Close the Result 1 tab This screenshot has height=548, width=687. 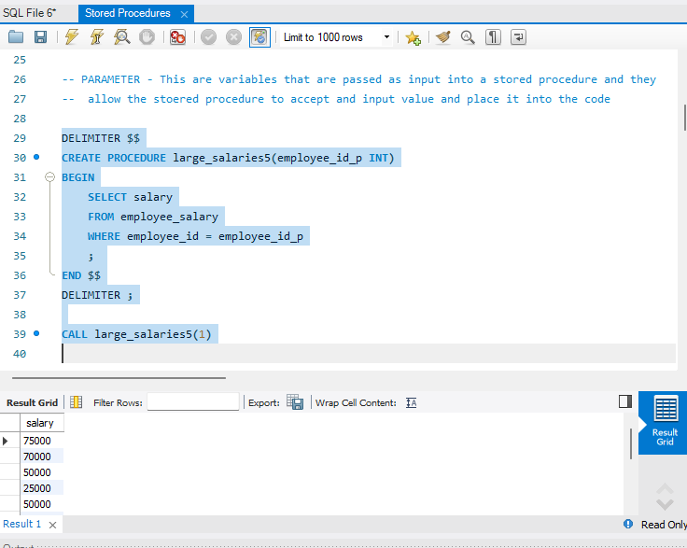pos(52,525)
